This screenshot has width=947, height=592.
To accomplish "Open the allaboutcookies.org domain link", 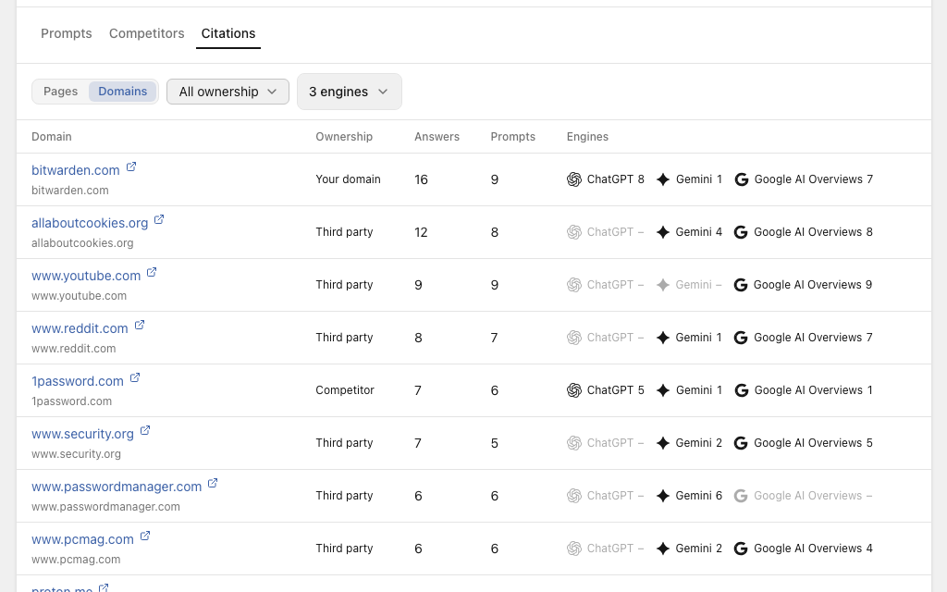I will (90, 223).
